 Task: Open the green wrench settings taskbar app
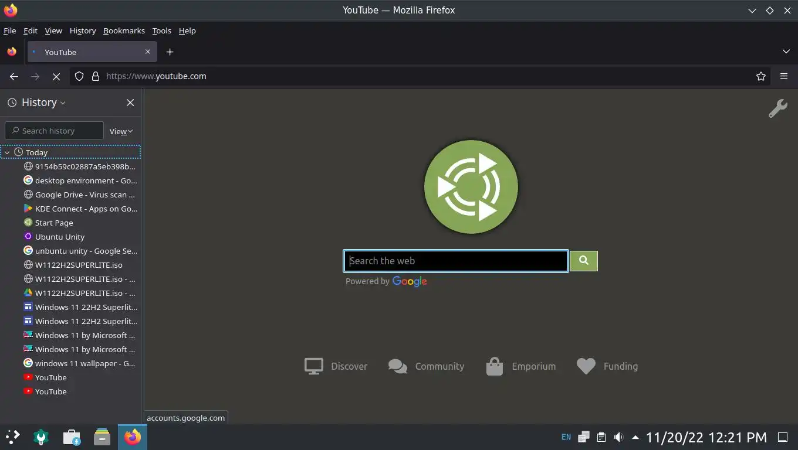[x=41, y=437]
